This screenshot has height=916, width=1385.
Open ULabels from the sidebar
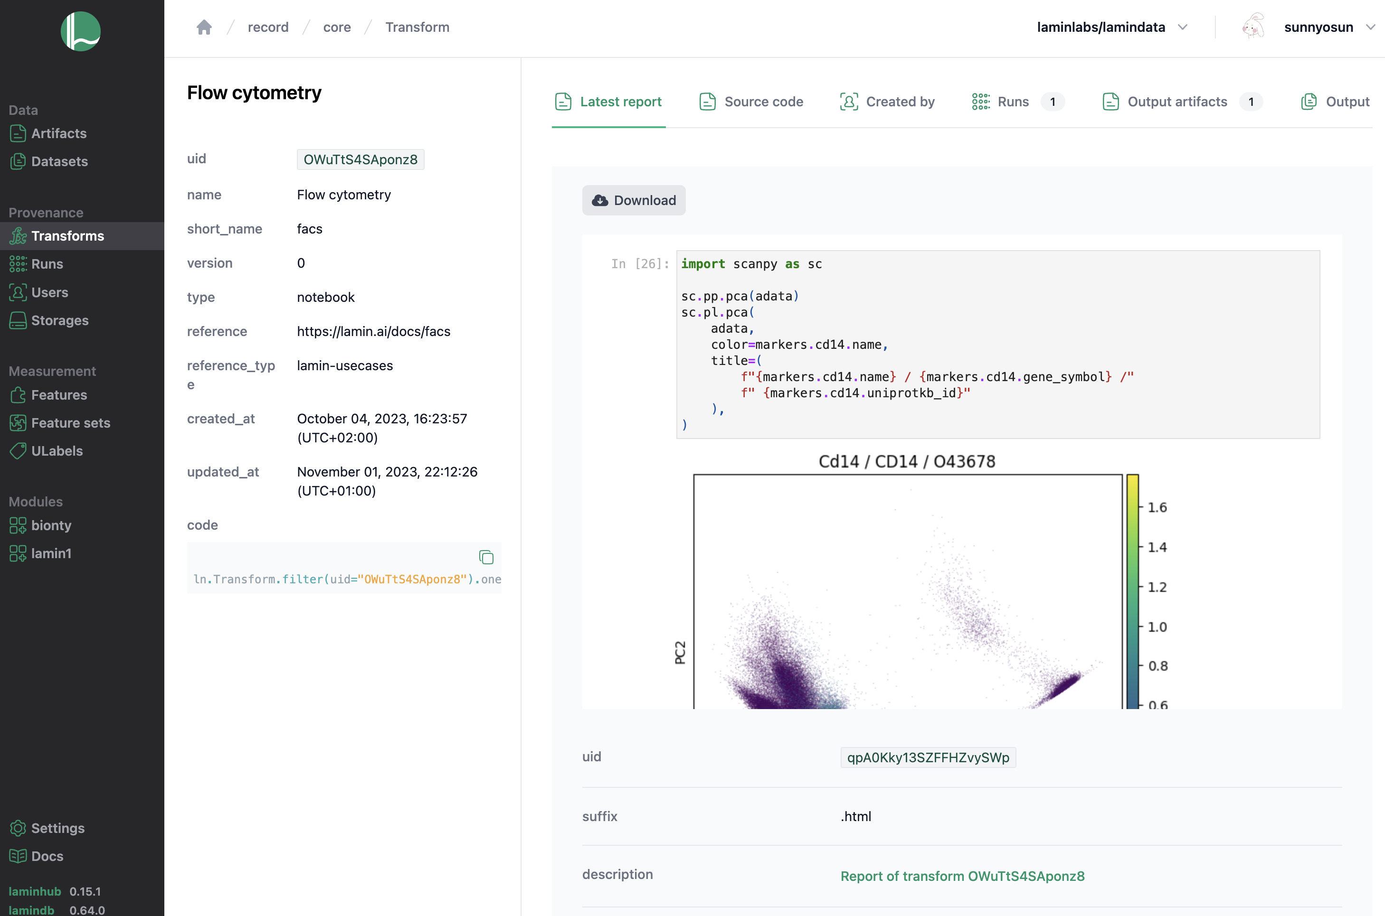(x=57, y=450)
